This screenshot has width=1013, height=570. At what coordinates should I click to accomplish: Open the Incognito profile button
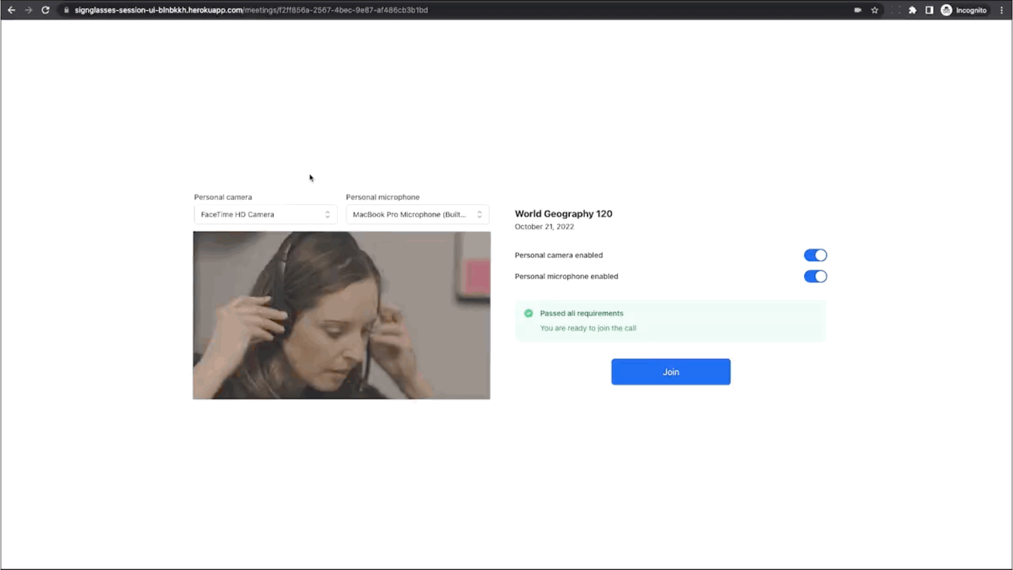tap(964, 10)
